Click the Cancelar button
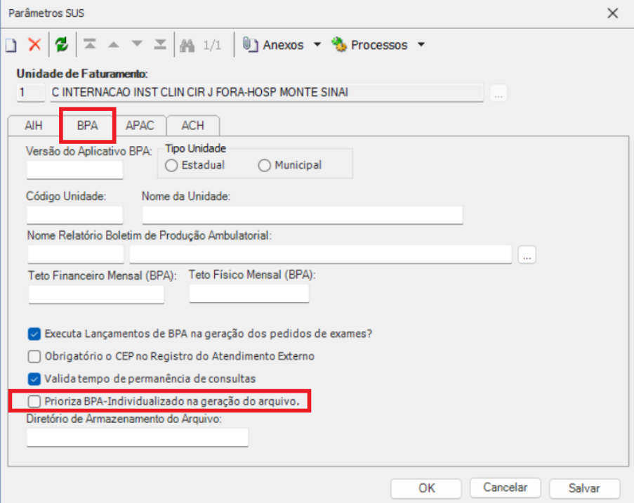Screen dimensions: 634x503 tap(505, 488)
